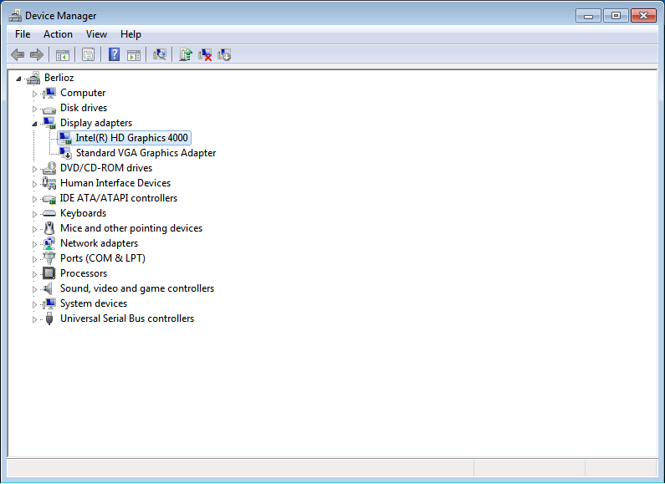Expand the Ports (COM & LPT) node
The width and height of the screenshot is (665, 484).
point(34,259)
